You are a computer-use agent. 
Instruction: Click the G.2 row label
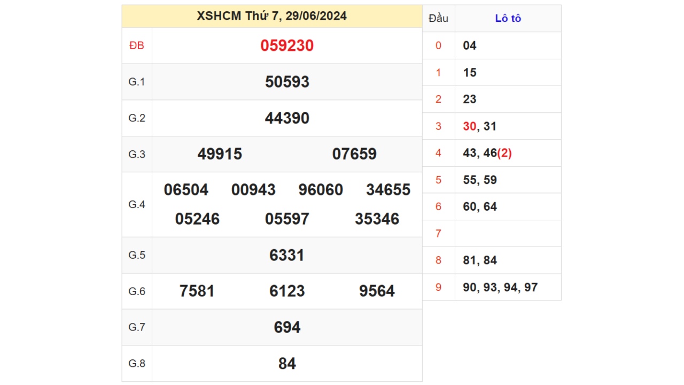tap(137, 118)
